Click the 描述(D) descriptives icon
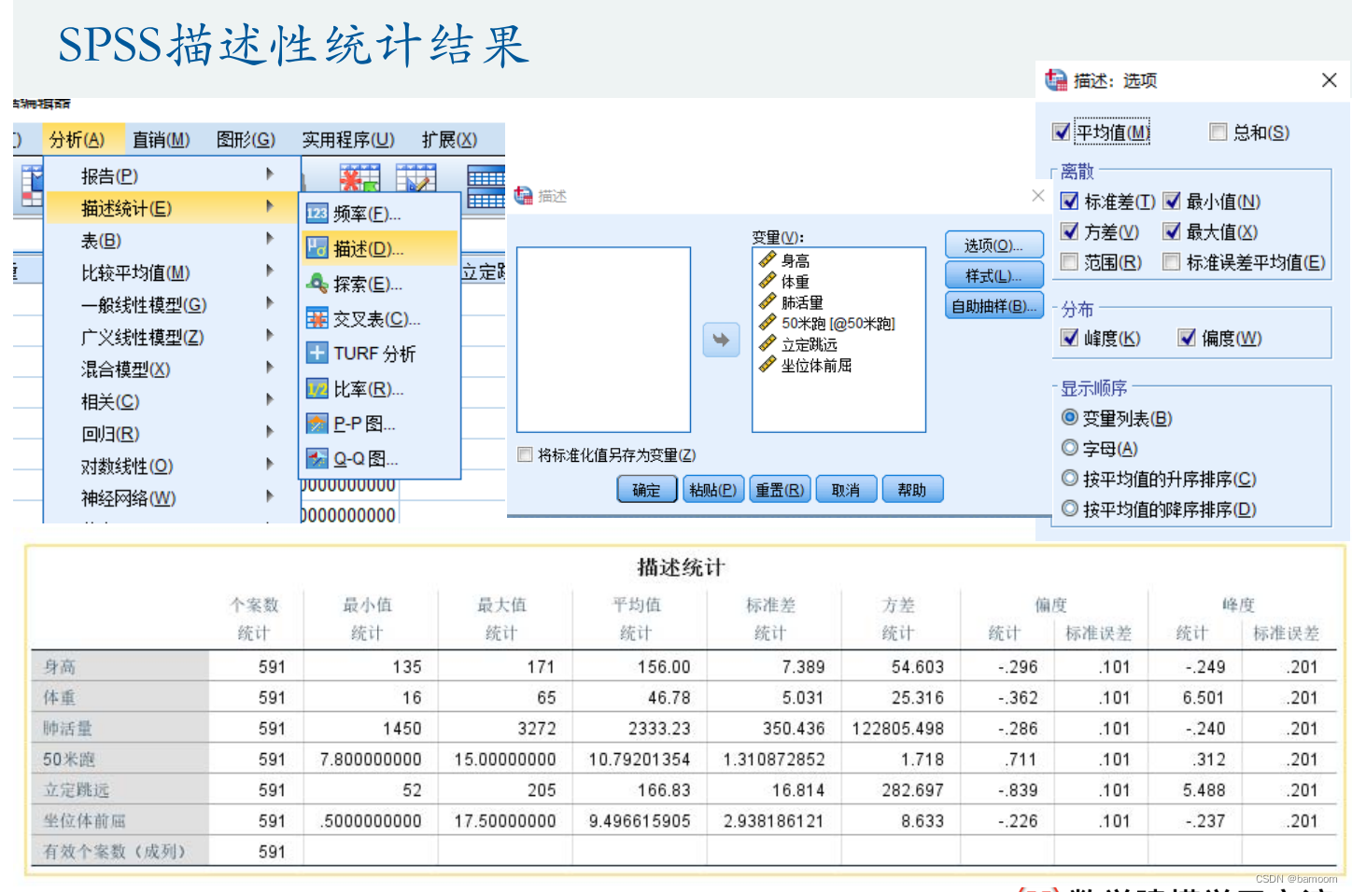 [x=317, y=248]
